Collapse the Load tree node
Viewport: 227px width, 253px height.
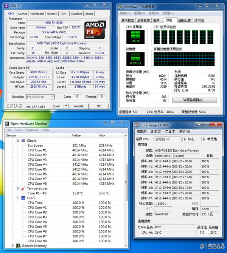(x=17, y=198)
